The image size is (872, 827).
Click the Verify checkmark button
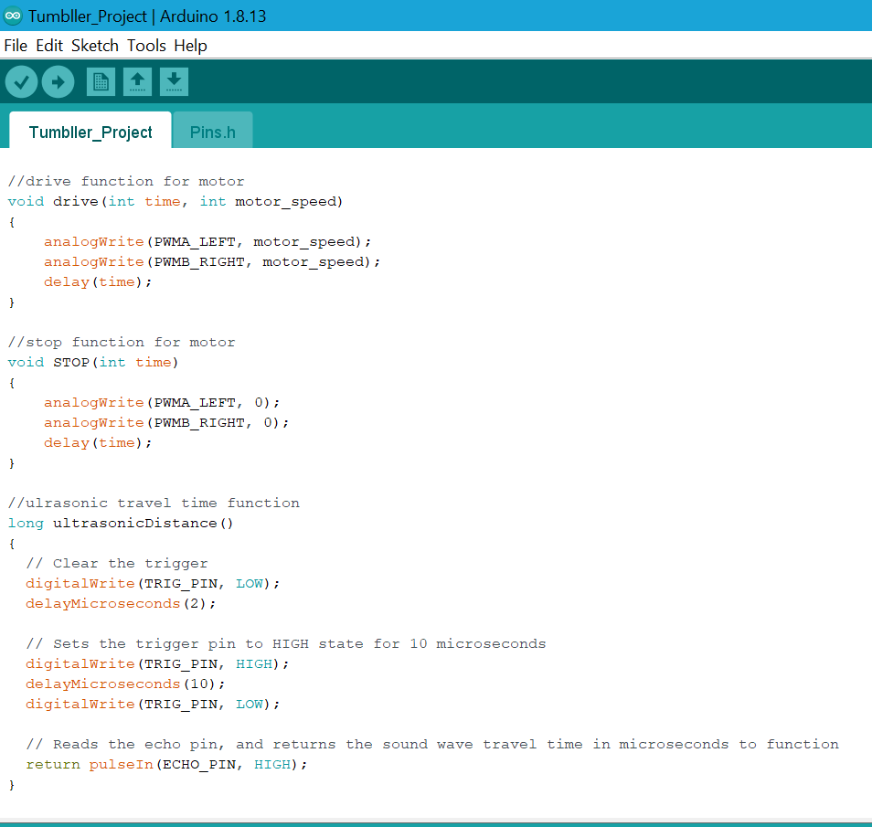[x=21, y=81]
